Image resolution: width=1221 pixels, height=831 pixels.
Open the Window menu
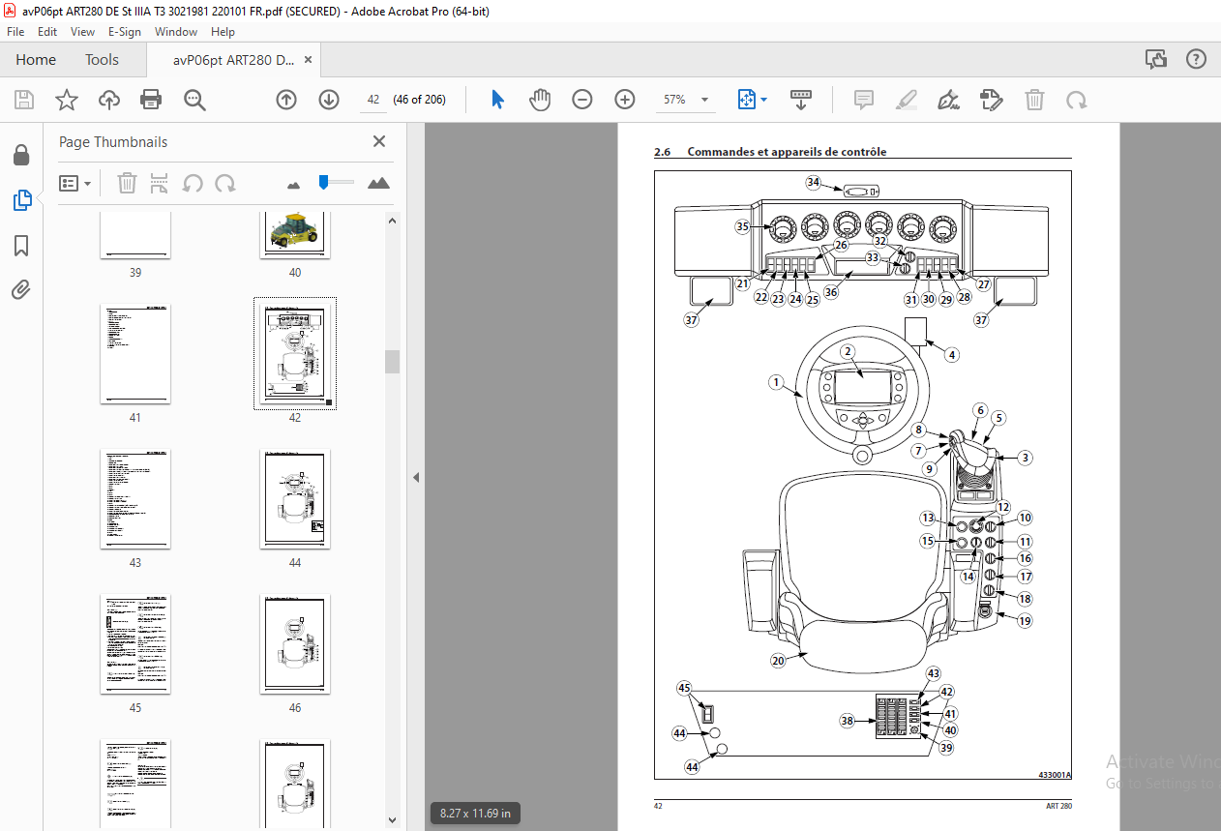coord(176,32)
